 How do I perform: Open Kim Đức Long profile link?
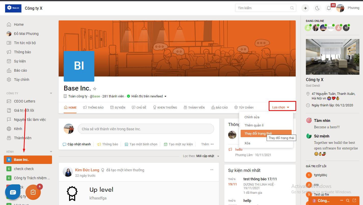pos(87,170)
